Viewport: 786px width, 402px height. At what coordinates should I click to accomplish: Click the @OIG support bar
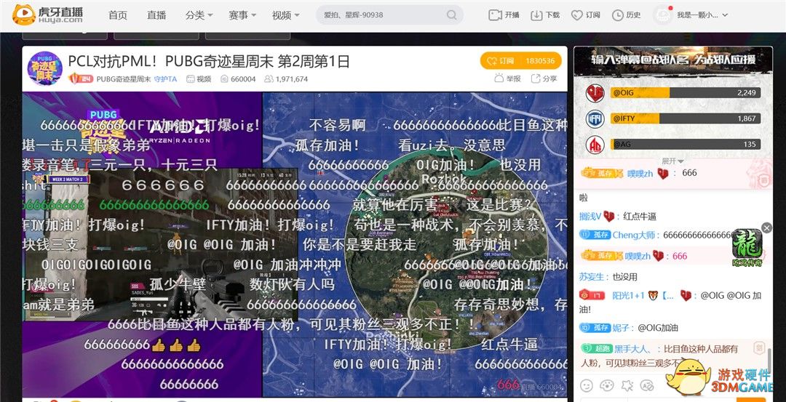pos(686,92)
